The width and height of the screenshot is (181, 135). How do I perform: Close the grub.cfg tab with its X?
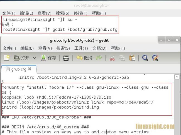click(x=30, y=69)
